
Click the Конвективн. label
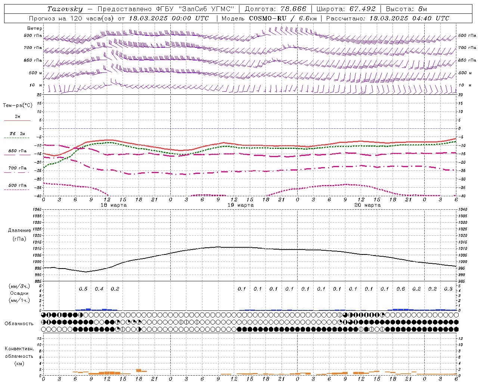coord(19,349)
